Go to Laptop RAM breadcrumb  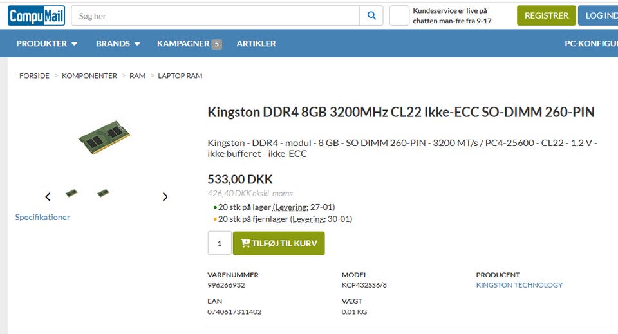coord(180,76)
